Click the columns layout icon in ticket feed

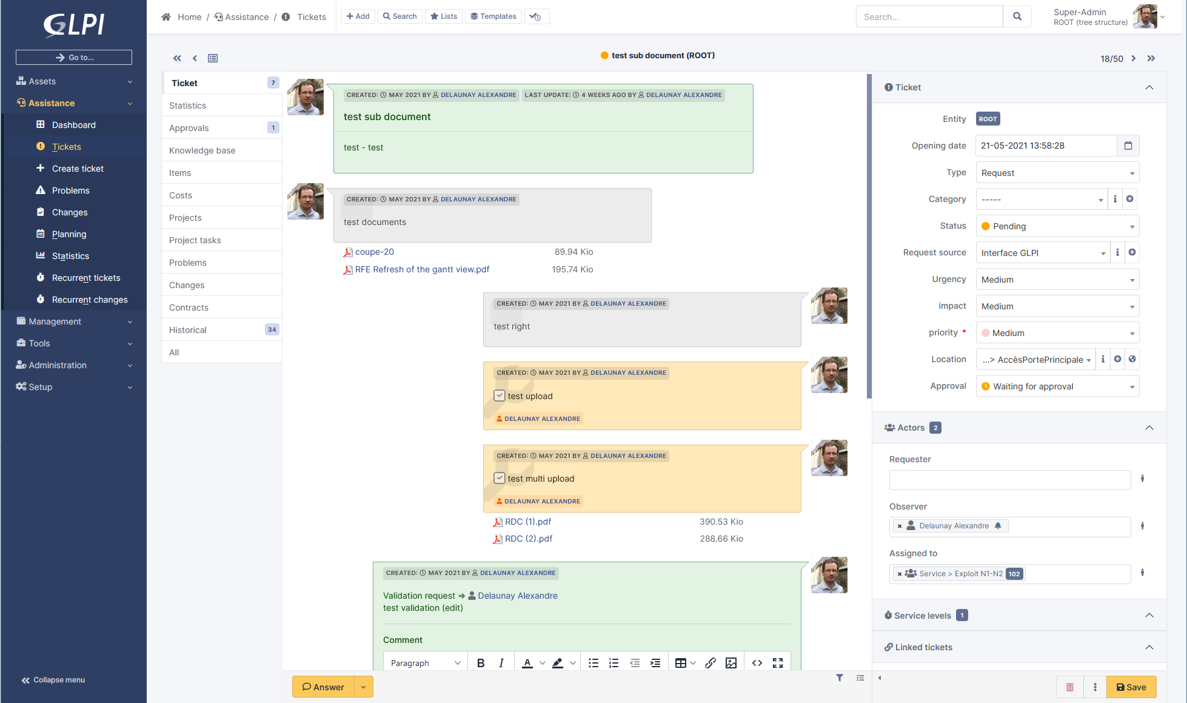(213, 58)
